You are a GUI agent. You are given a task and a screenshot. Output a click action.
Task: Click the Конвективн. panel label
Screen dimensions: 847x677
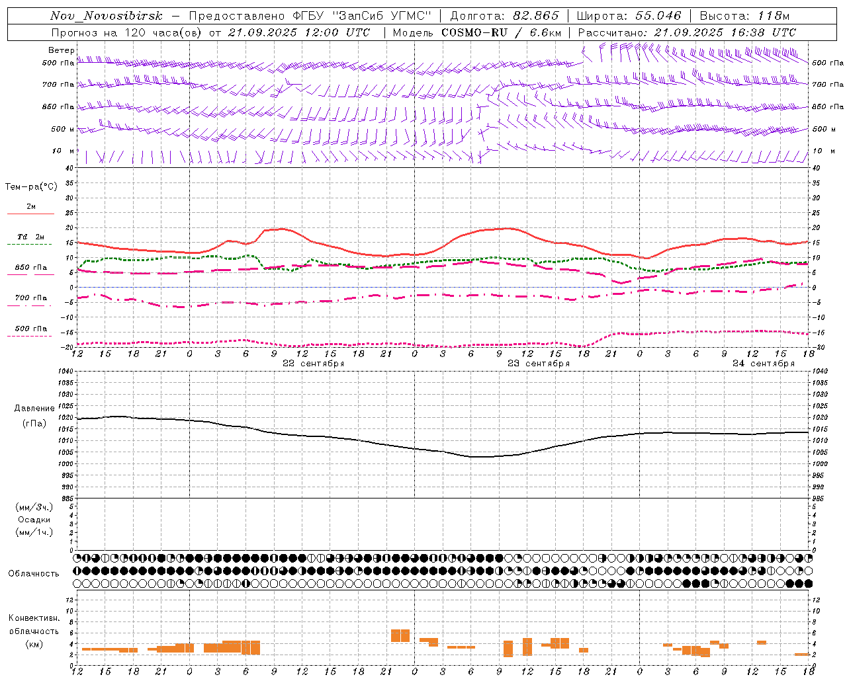tap(34, 618)
